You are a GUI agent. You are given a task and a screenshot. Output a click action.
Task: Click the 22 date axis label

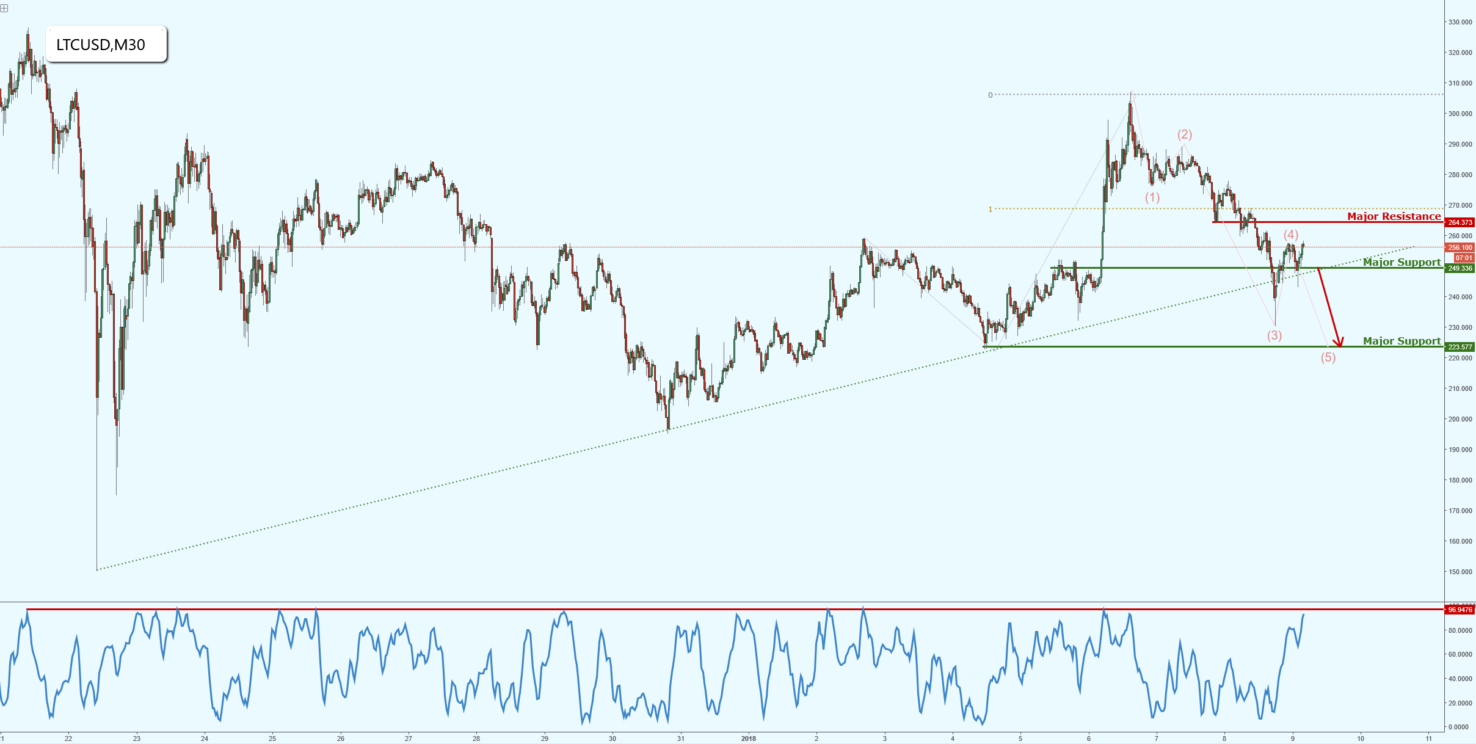(68, 739)
